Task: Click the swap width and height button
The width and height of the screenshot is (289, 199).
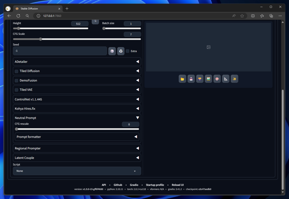Action: click(95, 21)
